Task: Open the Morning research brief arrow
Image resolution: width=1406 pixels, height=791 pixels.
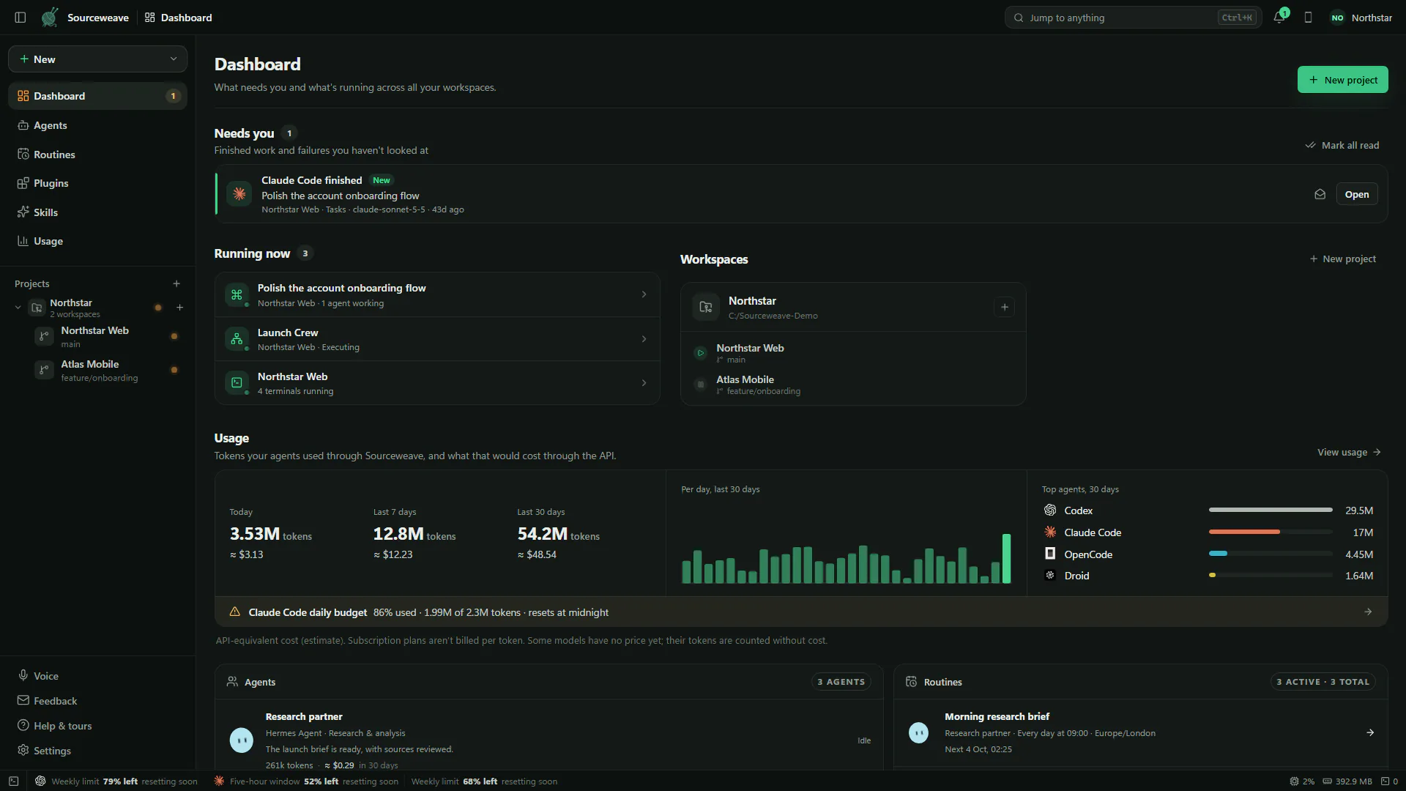Action: 1370,732
